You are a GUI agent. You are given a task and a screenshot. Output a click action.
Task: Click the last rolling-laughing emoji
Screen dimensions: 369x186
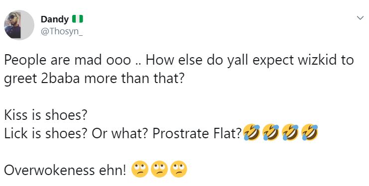click(x=310, y=133)
